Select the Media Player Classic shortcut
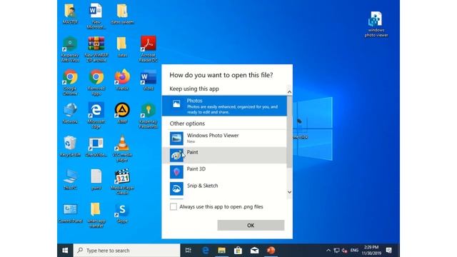The image size is (457, 257). point(122,182)
